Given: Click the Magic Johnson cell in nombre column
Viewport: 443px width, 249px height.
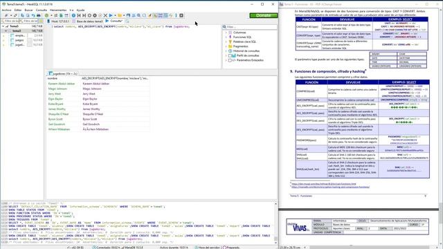Looking at the screenshot, I should [64, 89].
